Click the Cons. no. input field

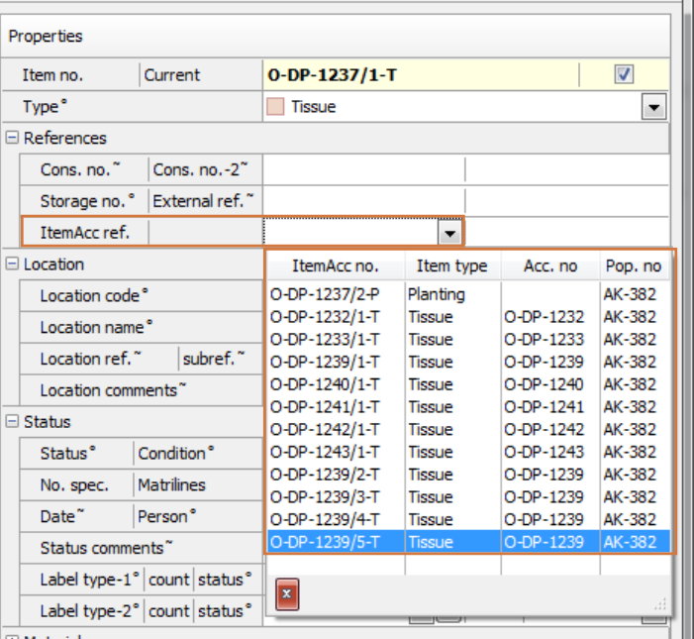coord(363,169)
